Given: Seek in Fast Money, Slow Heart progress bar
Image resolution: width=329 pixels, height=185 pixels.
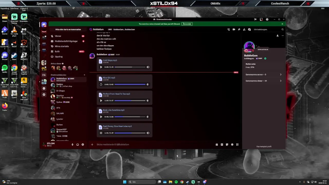Looking at the screenshot, I should tap(130, 133).
